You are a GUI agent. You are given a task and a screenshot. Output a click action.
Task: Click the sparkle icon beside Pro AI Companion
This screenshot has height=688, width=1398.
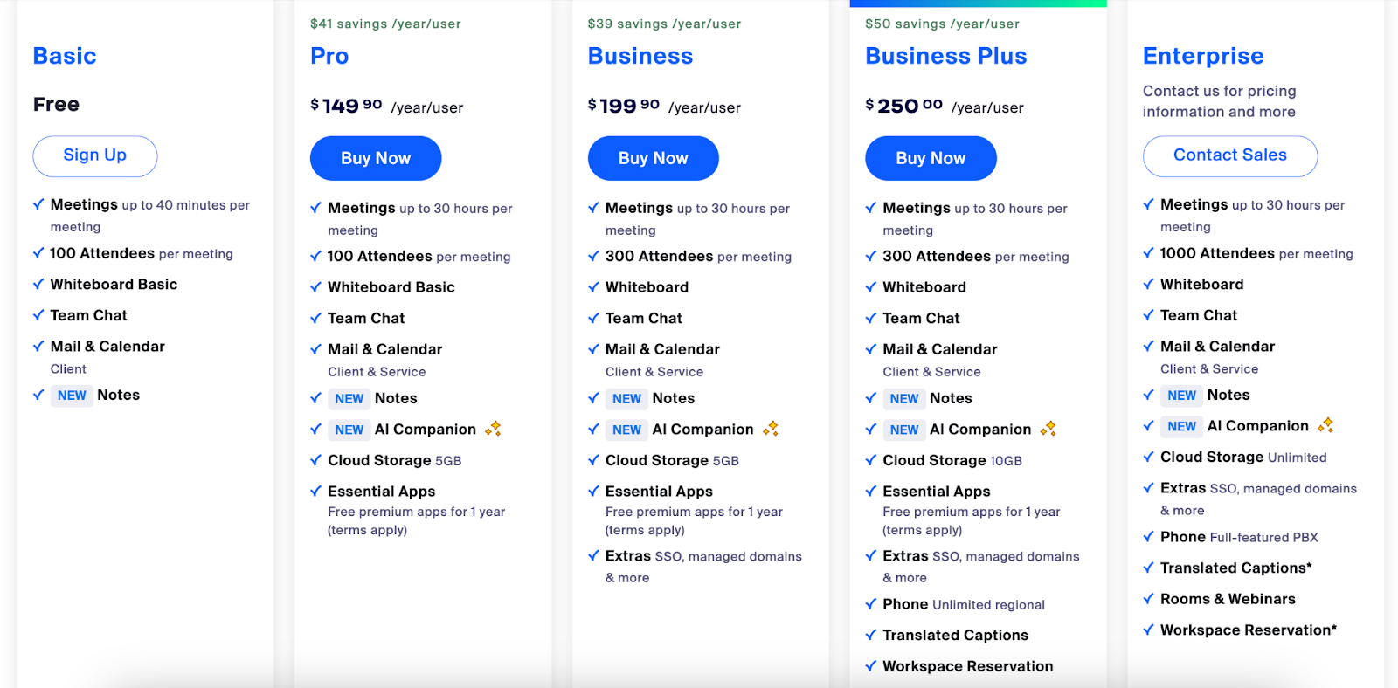coord(494,428)
